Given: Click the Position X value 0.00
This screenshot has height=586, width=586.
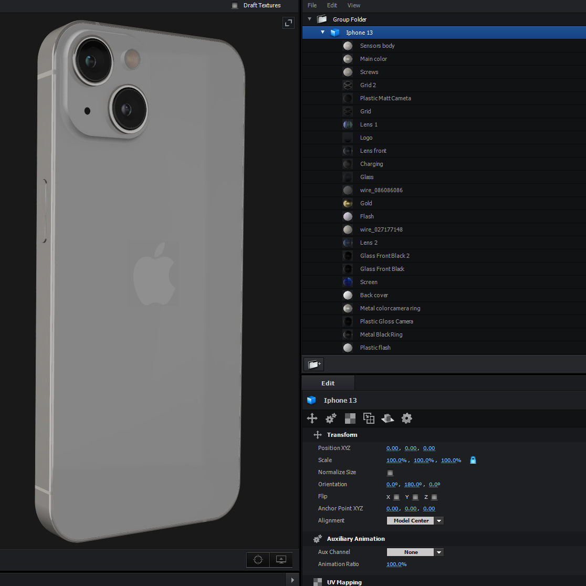Looking at the screenshot, I should (x=392, y=448).
